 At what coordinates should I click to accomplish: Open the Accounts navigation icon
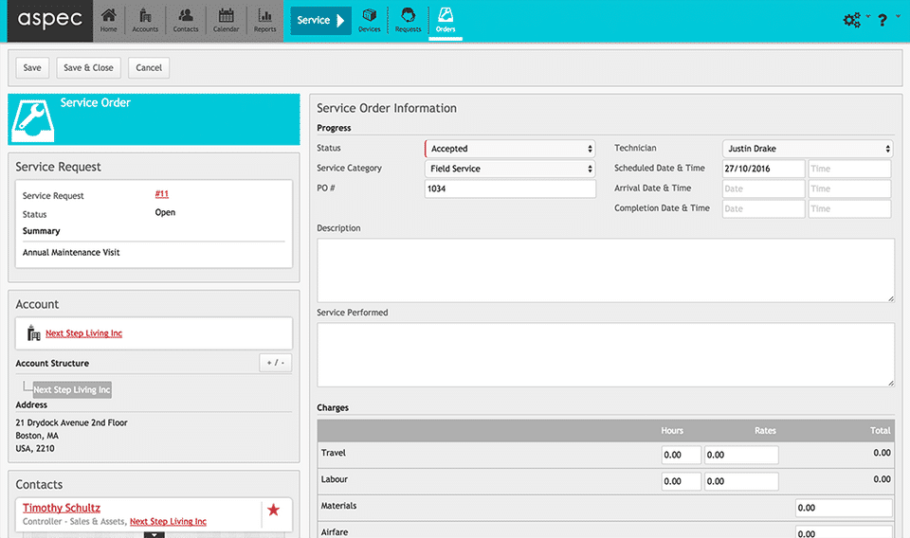coord(145,20)
